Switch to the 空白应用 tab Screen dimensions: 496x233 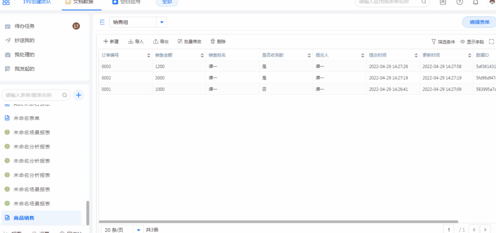127,2
